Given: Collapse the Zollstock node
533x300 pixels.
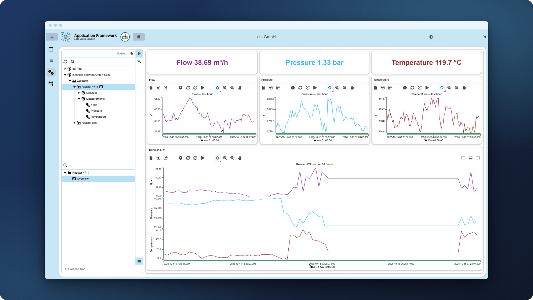Looking at the screenshot, I should tap(70, 81).
